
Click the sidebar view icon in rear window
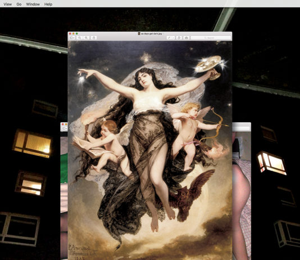point(64,128)
